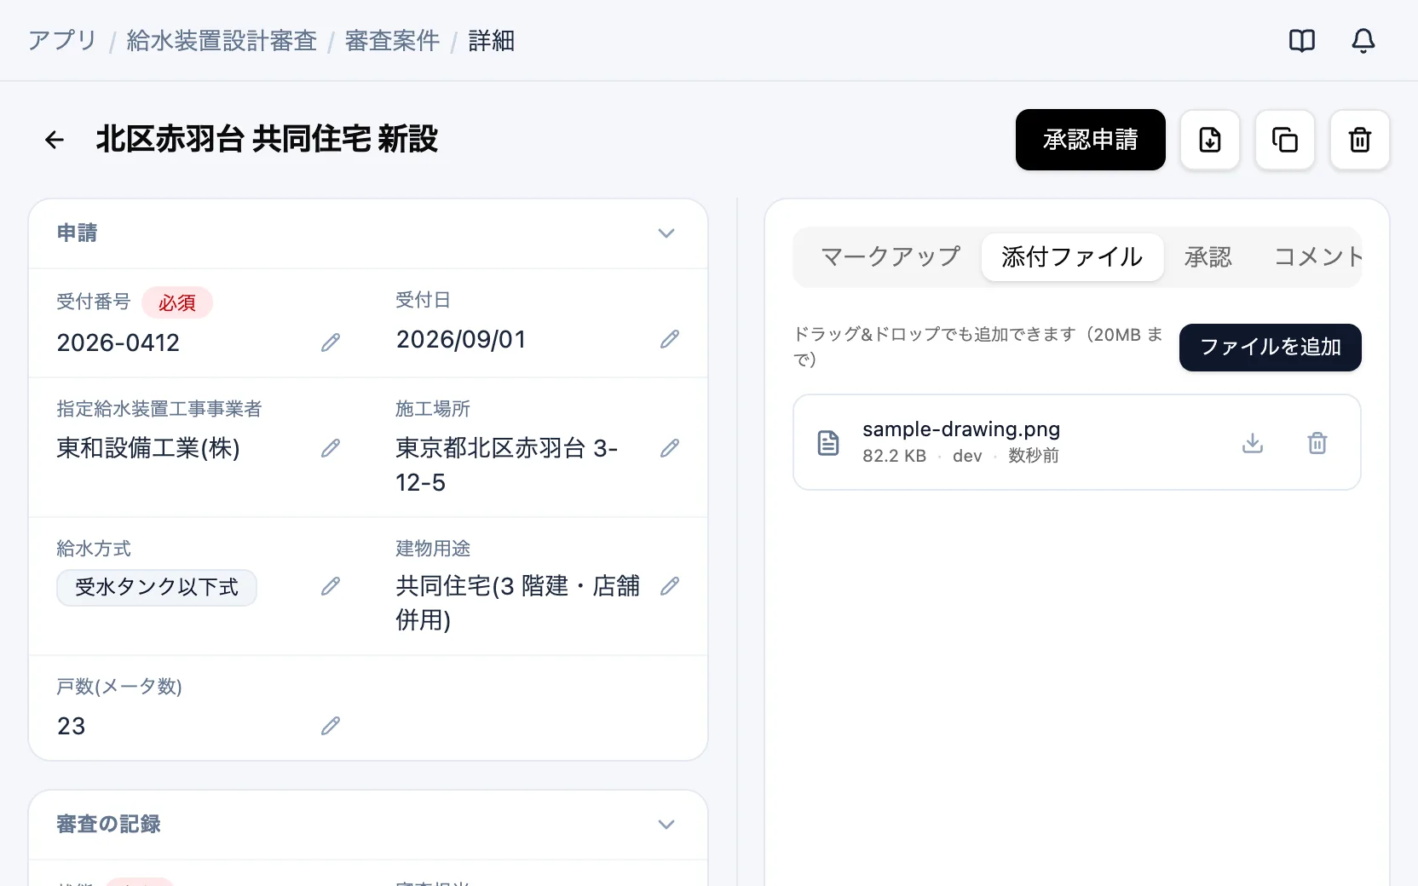Open the notifications bell
1418x886 pixels.
(1363, 41)
